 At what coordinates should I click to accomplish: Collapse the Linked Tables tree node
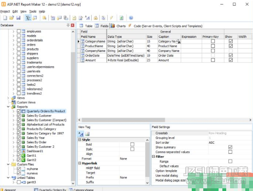tap(8, 178)
